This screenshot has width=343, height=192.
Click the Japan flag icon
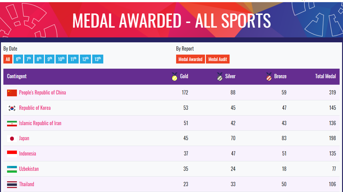click(x=12, y=139)
